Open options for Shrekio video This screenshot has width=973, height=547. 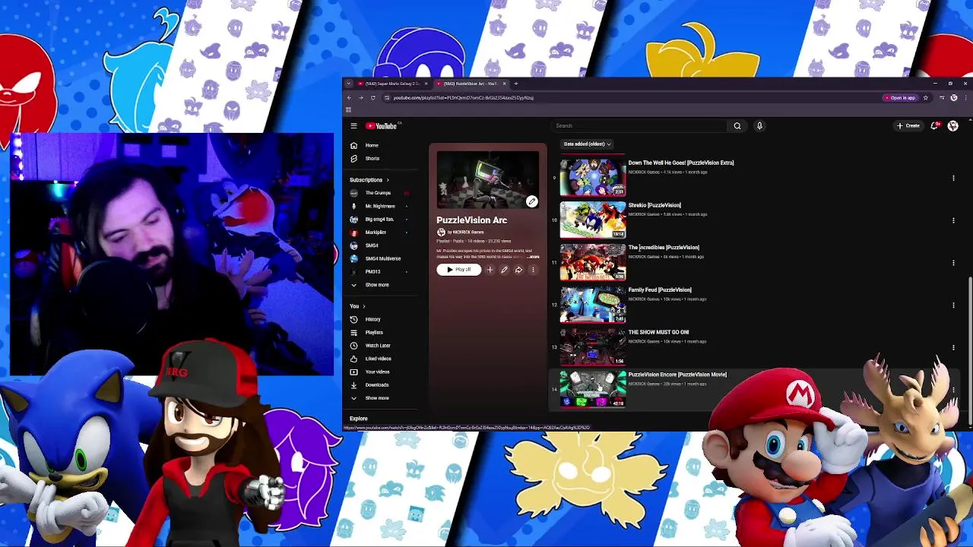(953, 220)
